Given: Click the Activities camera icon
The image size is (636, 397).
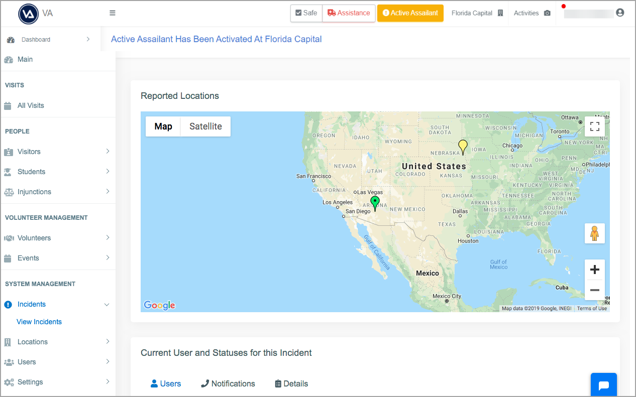Looking at the screenshot, I should click(547, 13).
